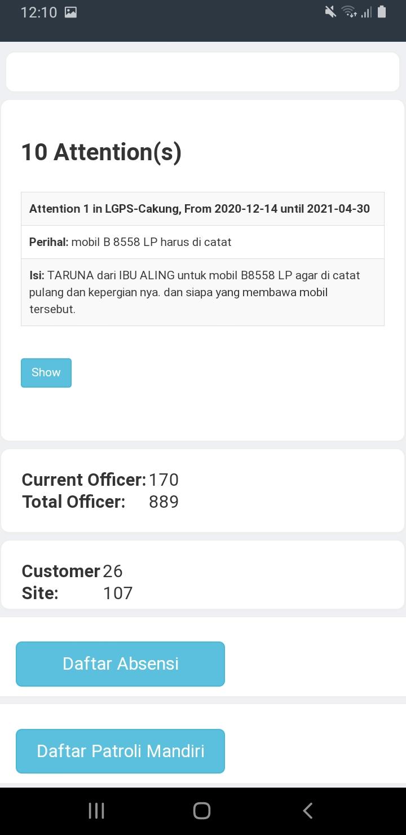This screenshot has width=406, height=835.
Task: Tap the Total Officer count 889
Action: pyautogui.click(x=164, y=502)
